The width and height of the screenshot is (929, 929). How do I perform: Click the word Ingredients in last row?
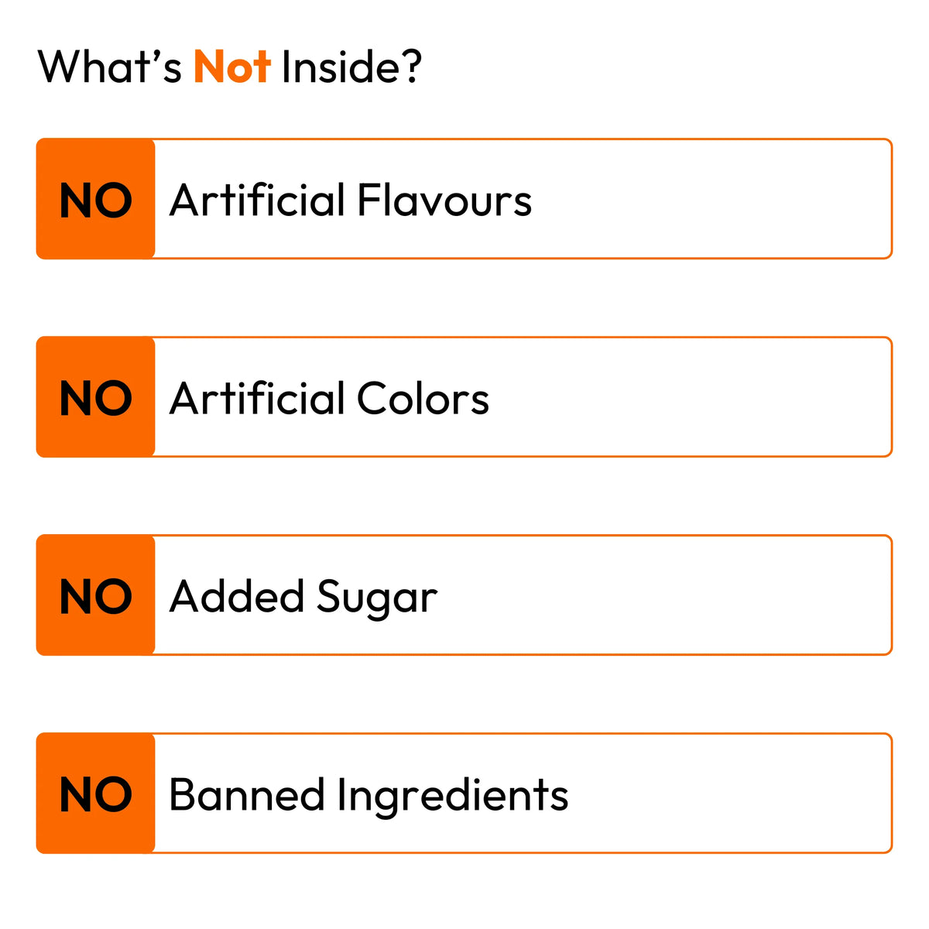pyautogui.click(x=453, y=796)
